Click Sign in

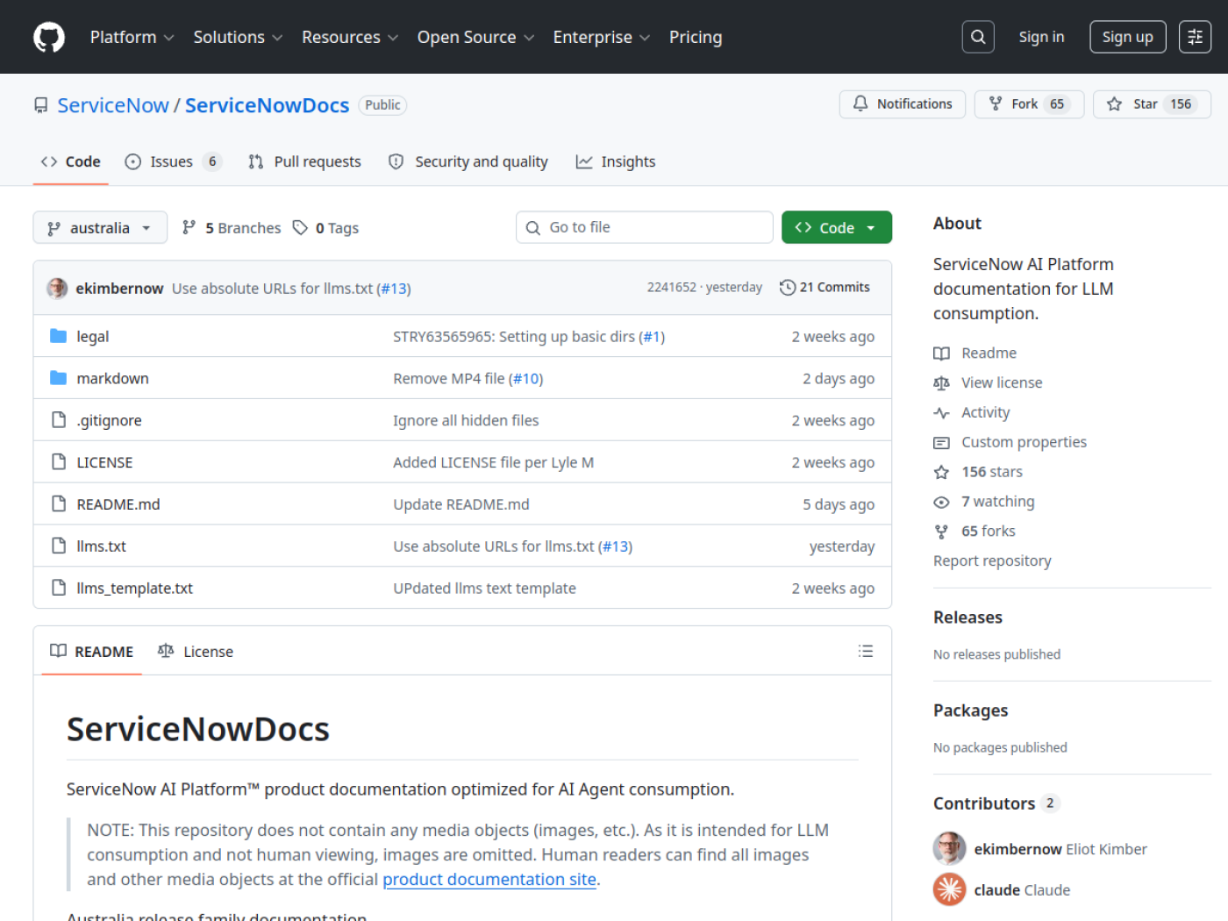click(x=1041, y=37)
